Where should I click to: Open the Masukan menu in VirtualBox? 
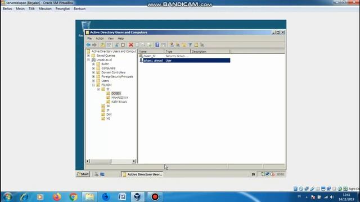pos(45,9)
